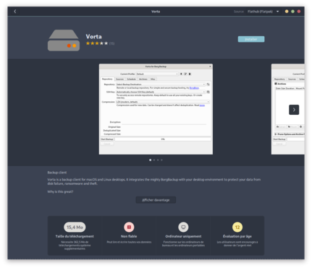Click the red Non fiable warning icon
The image size is (312, 268).
pos(129,227)
